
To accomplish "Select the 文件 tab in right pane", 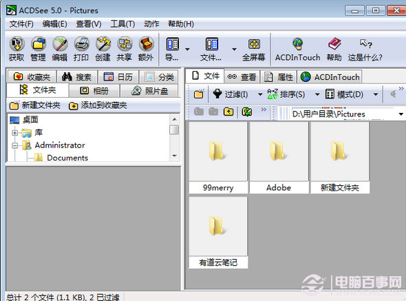I will pos(205,76).
